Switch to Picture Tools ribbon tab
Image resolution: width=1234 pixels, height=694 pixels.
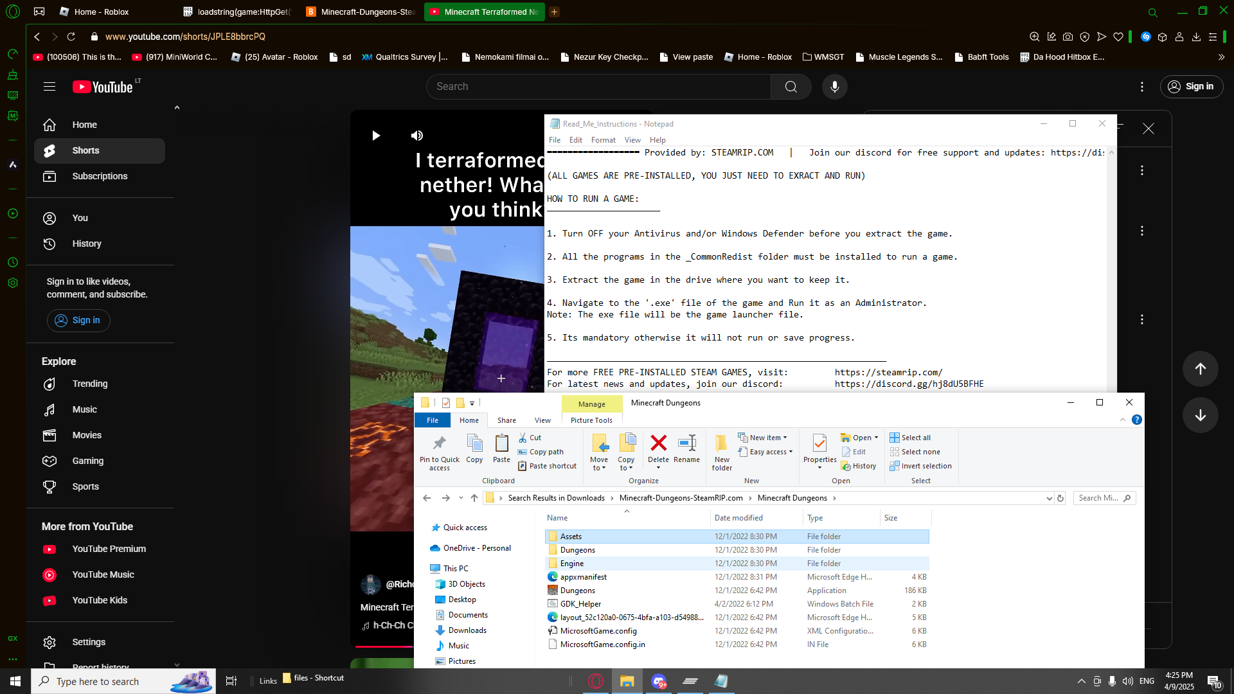(x=591, y=420)
